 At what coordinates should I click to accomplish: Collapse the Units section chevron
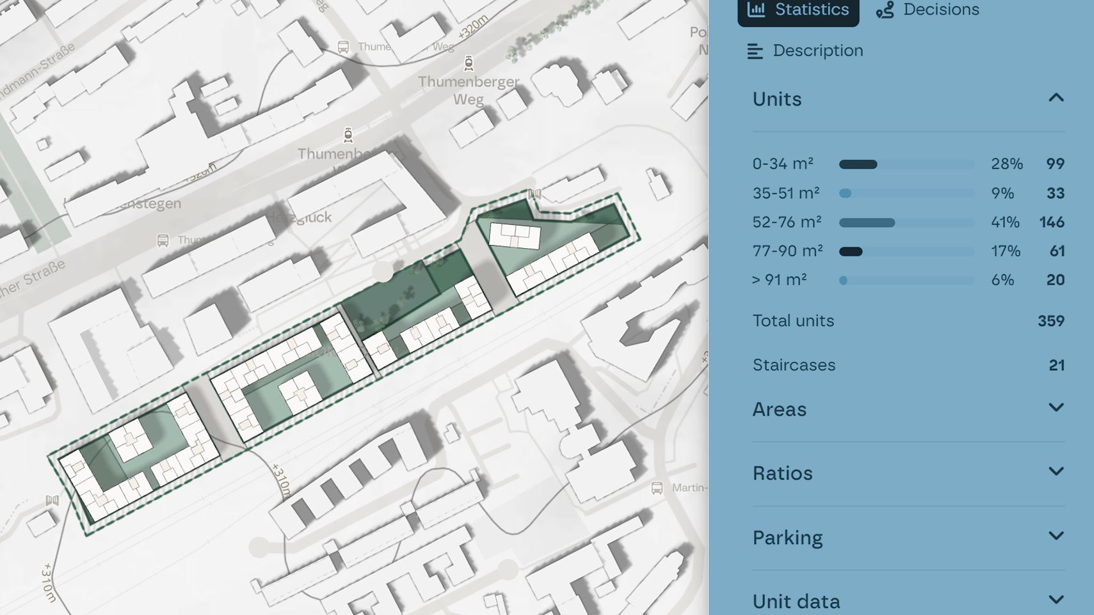pos(1056,98)
